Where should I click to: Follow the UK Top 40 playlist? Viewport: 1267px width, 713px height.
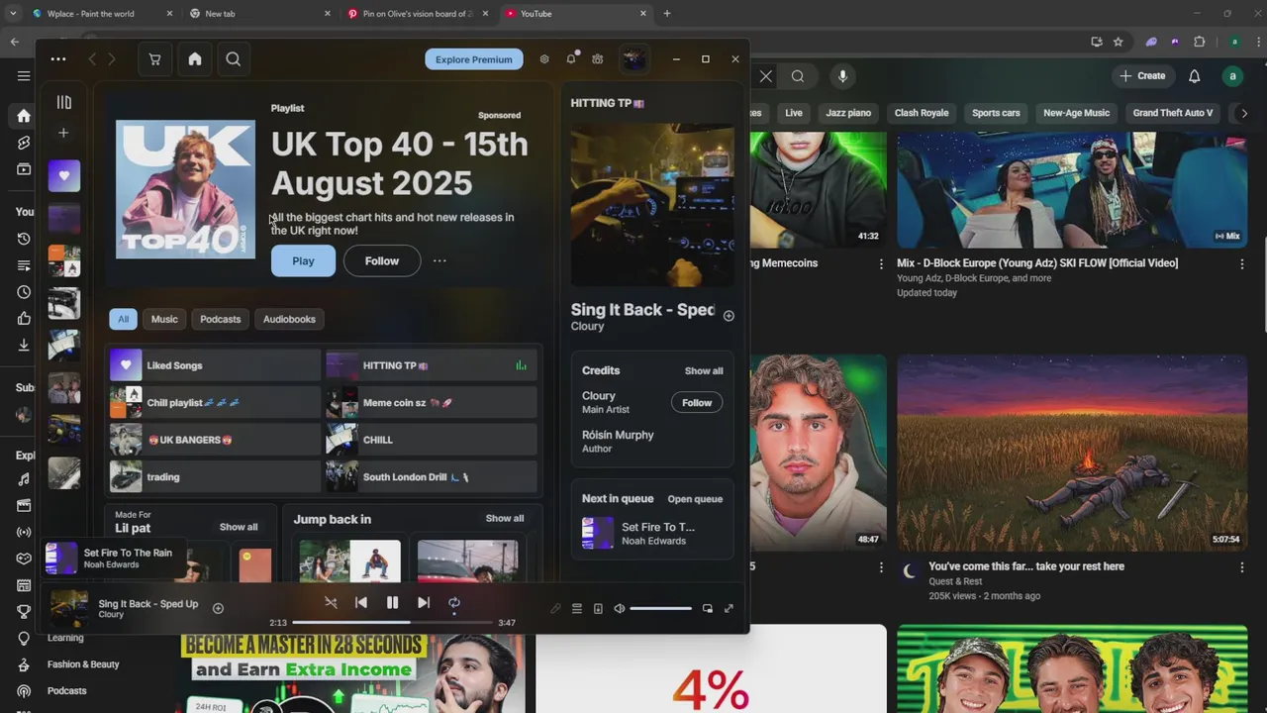coord(382,260)
